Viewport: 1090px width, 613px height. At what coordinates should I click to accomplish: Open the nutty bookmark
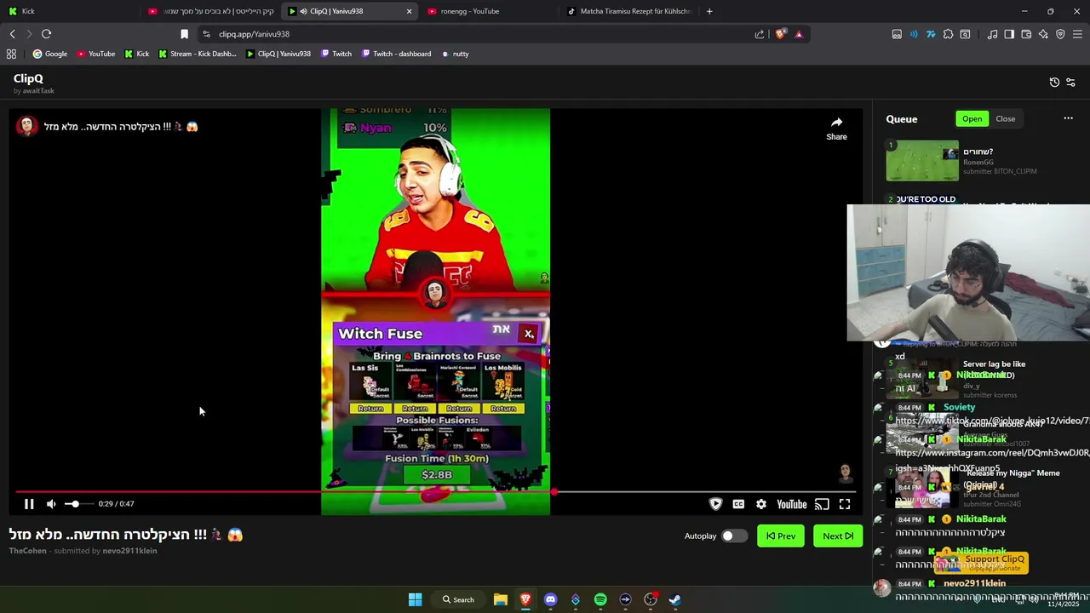(455, 54)
